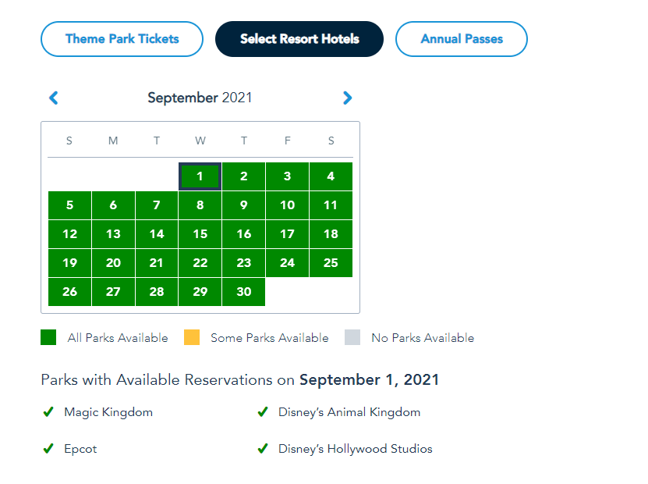Choose Sunday, September 26
648x484 pixels.
(x=70, y=292)
